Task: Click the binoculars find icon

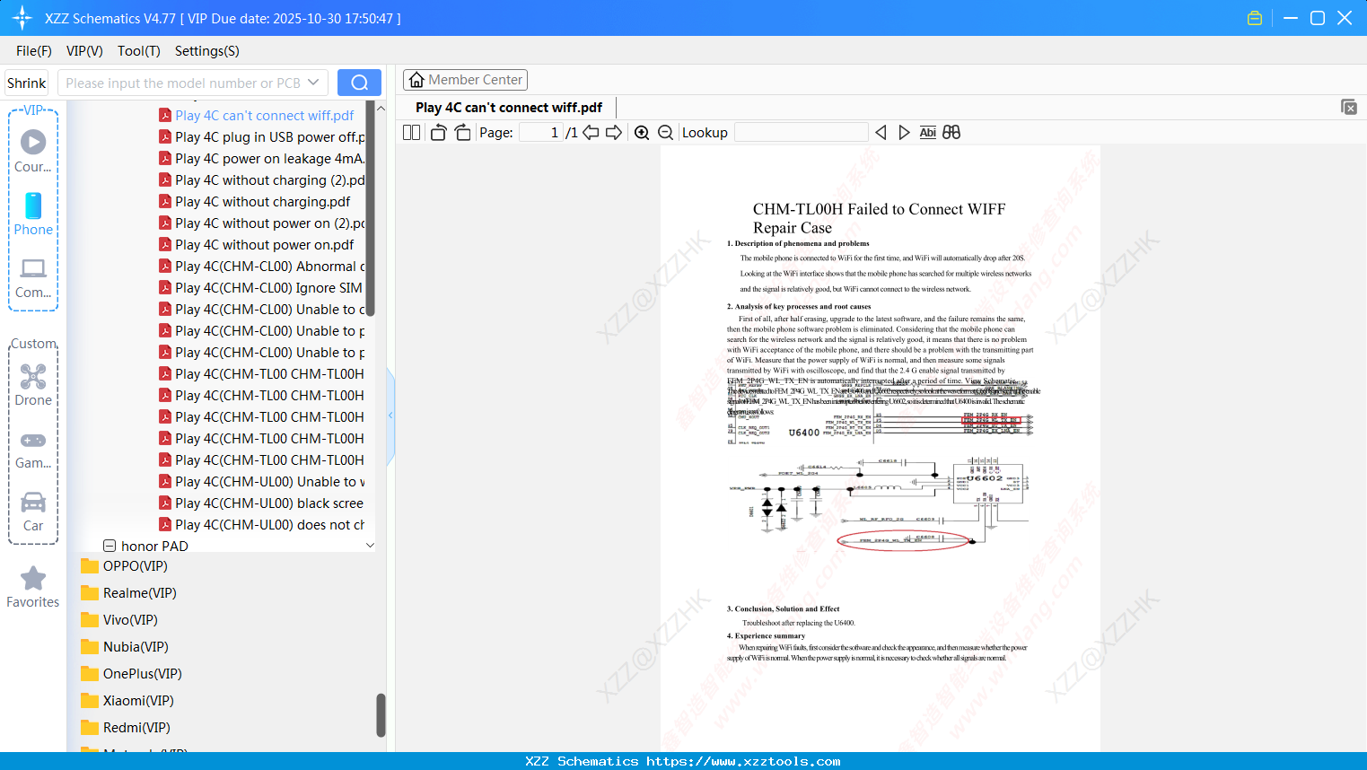Action: pos(951,133)
